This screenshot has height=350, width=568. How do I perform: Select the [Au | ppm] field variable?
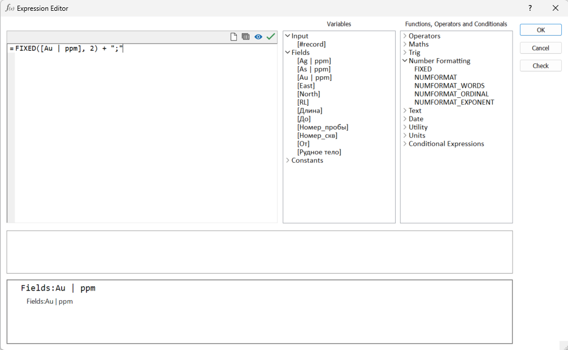(x=314, y=77)
